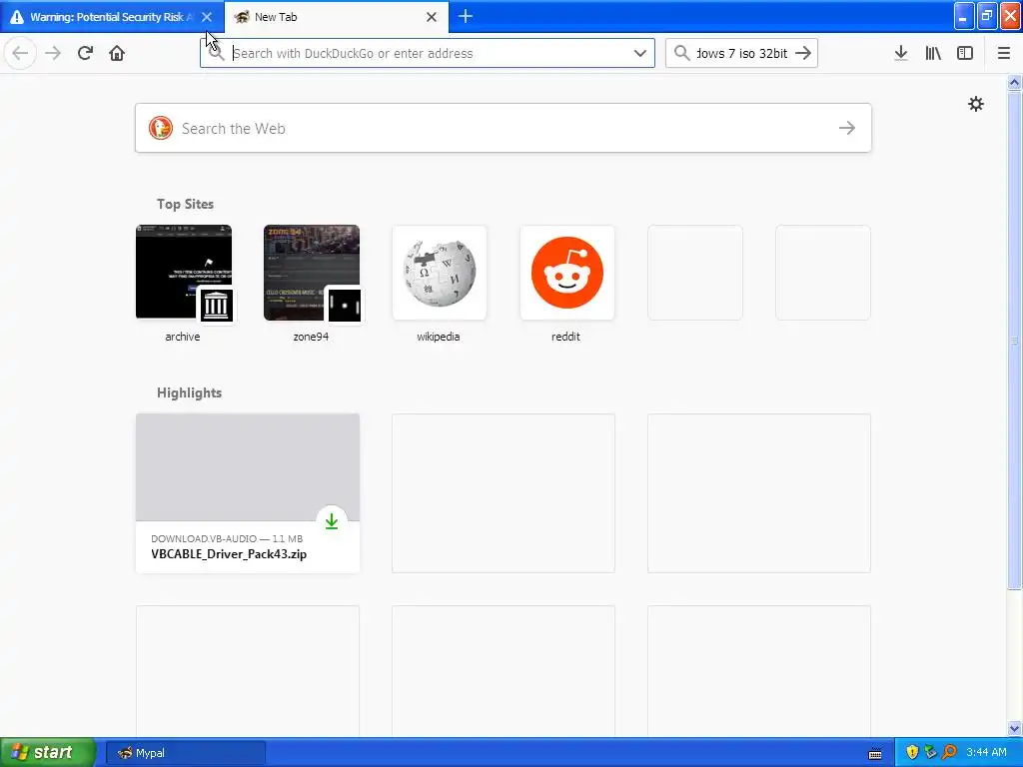The image size is (1023, 767).
Task: Click the magnifier tray icon
Action: click(x=950, y=752)
